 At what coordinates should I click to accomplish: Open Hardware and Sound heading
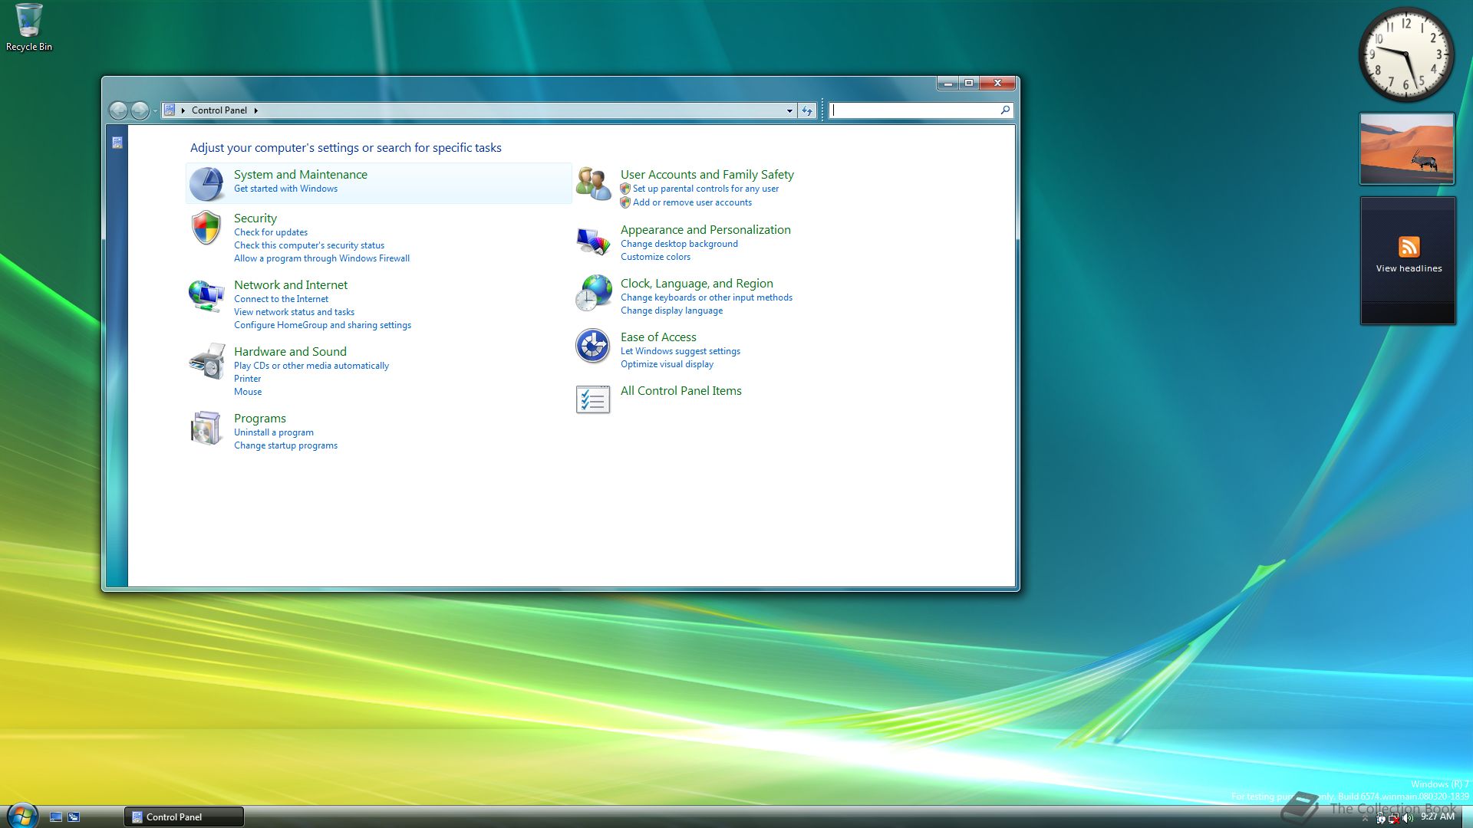pyautogui.click(x=290, y=352)
